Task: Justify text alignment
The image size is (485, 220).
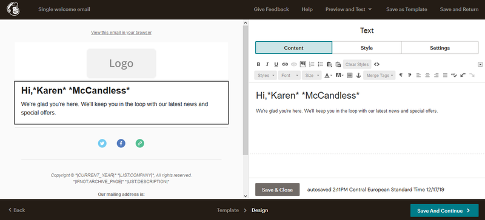Action: [x=445, y=76]
